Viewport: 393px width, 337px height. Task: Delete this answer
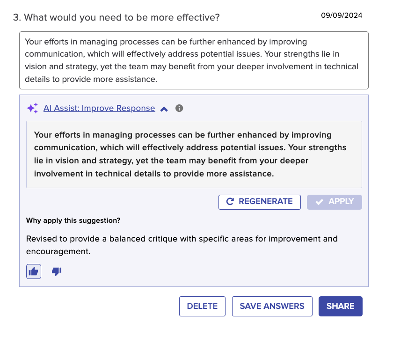(x=202, y=306)
